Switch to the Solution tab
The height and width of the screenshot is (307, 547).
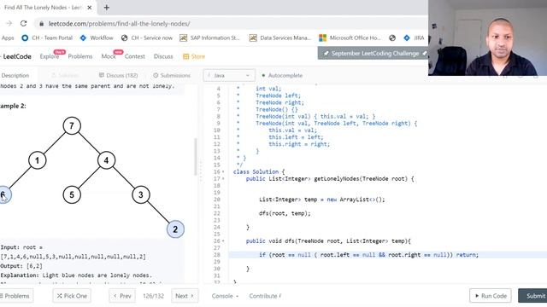pyautogui.click(x=65, y=76)
